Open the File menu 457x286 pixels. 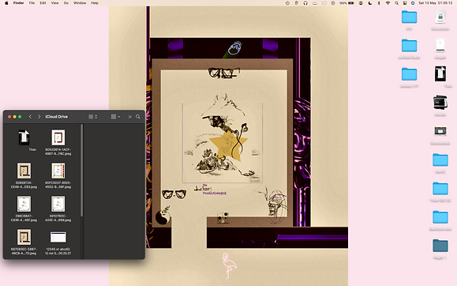[32, 3]
